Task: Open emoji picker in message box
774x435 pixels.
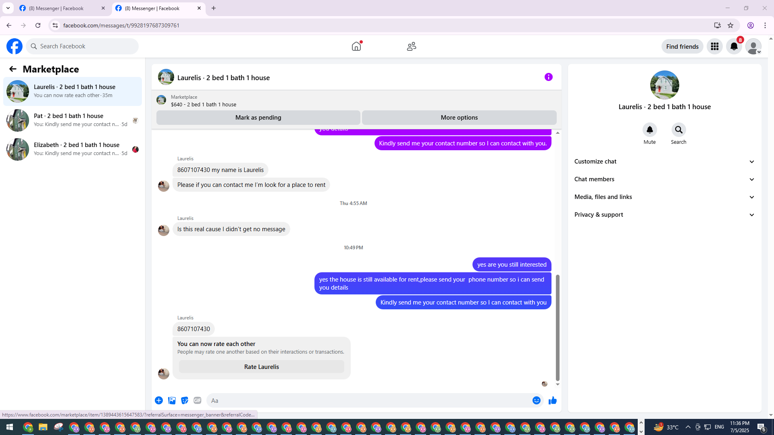Action: [536, 400]
